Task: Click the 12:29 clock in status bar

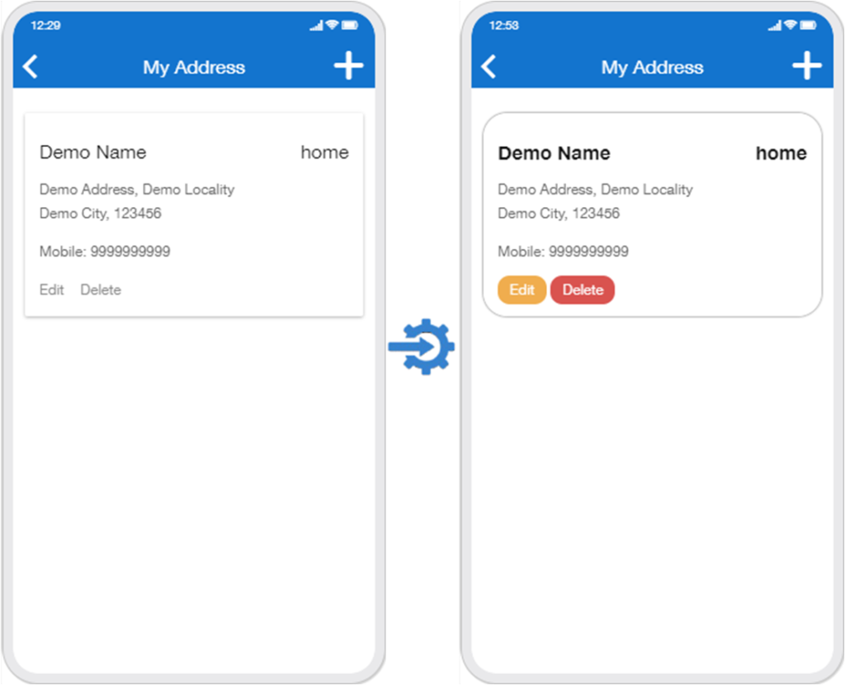Action: [x=46, y=26]
